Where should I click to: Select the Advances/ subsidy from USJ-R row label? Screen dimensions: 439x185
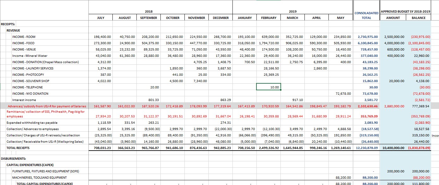pos(47,106)
